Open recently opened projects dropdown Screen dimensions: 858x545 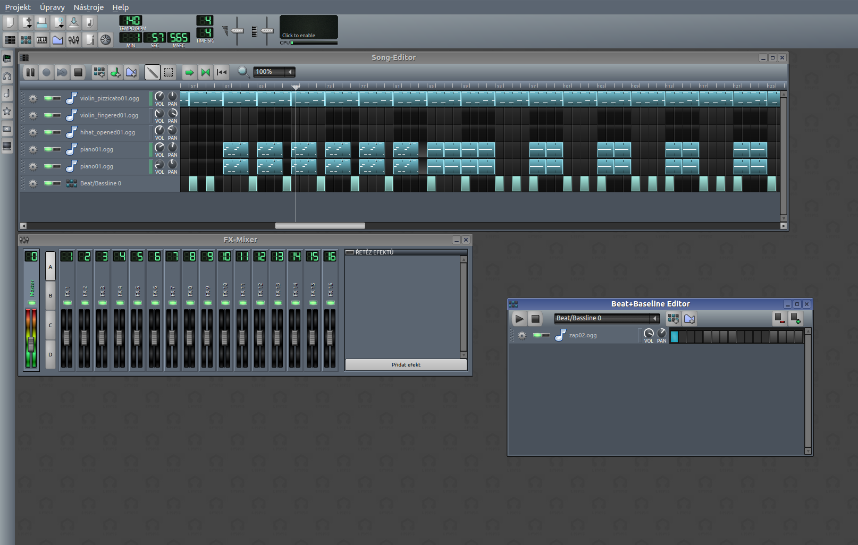pos(59,23)
